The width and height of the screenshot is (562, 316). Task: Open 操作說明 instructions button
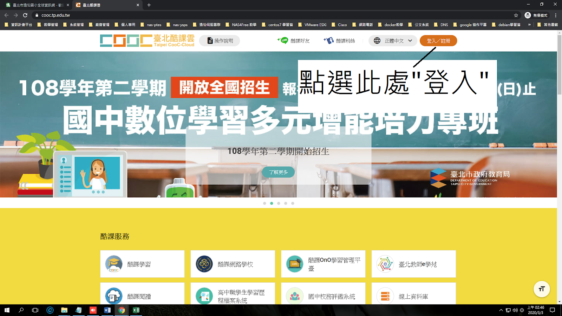pos(220,41)
